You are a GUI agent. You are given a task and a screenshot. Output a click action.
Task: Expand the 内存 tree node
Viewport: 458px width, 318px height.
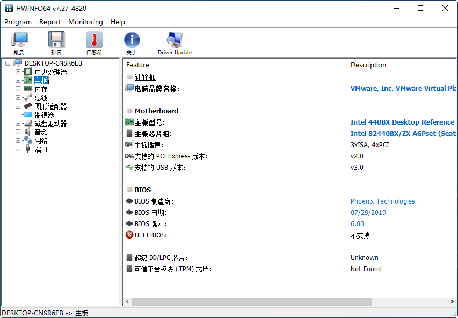pyautogui.click(x=18, y=89)
